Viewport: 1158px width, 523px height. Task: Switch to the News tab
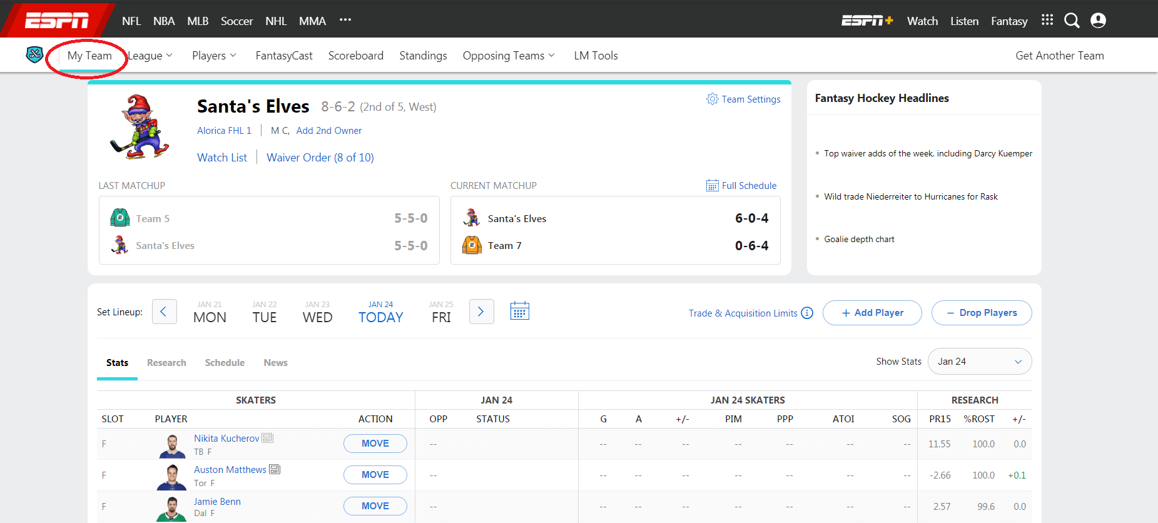tap(276, 363)
